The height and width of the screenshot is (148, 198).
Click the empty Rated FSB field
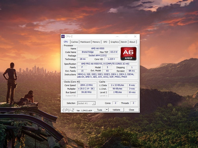pyautogui.click(x=86, y=96)
